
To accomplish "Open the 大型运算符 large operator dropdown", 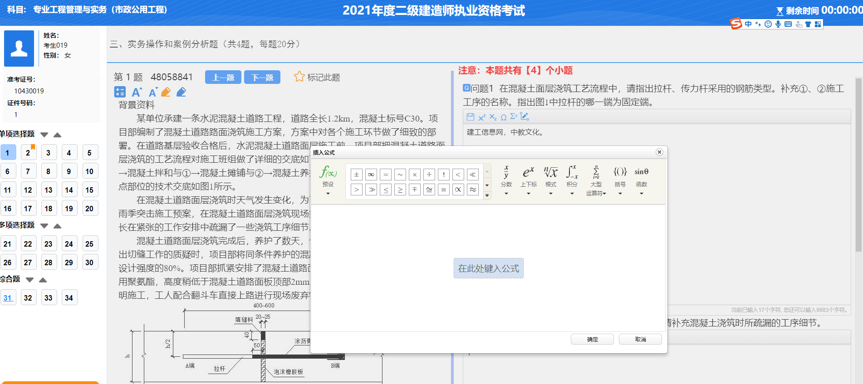I will coord(596,180).
